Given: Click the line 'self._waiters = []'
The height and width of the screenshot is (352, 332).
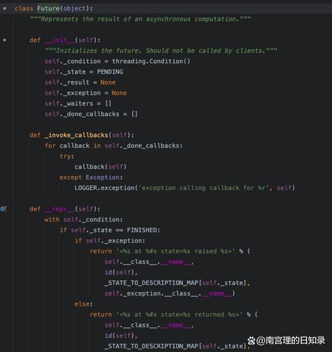Looking at the screenshot, I should click(x=78, y=104).
